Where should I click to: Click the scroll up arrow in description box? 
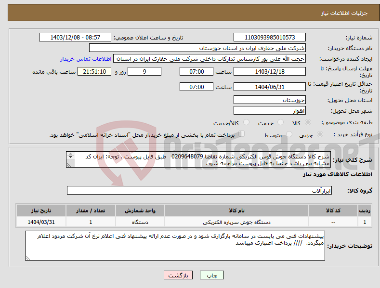coord(70,154)
